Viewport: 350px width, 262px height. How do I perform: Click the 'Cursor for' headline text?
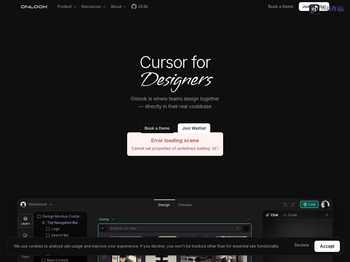[175, 62]
